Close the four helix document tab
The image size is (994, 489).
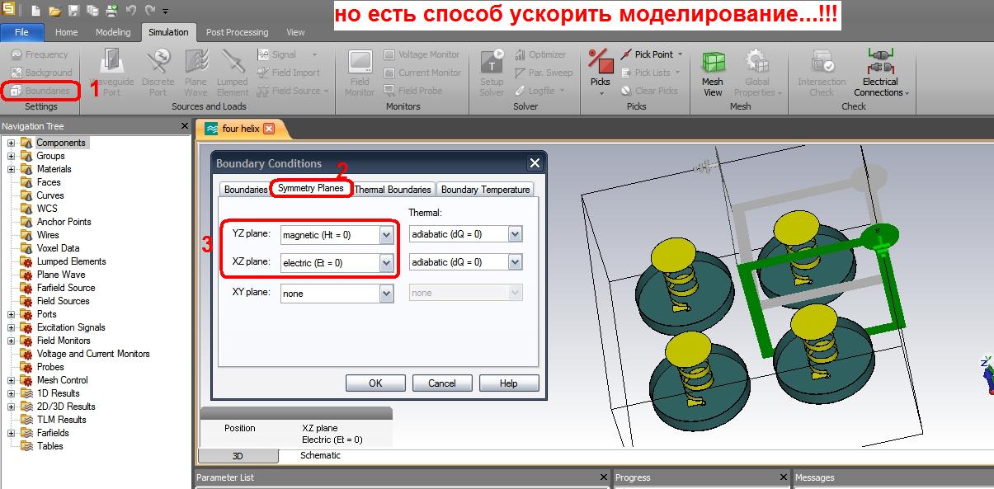(x=269, y=129)
